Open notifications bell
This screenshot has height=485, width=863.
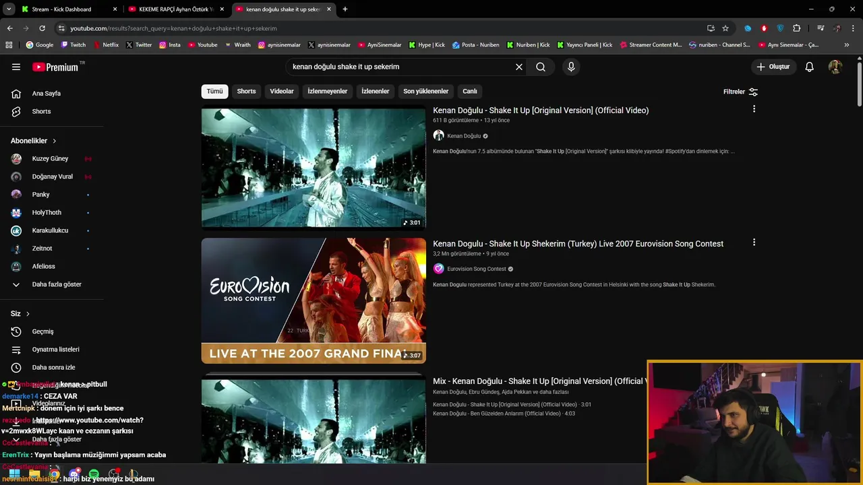pyautogui.click(x=810, y=67)
